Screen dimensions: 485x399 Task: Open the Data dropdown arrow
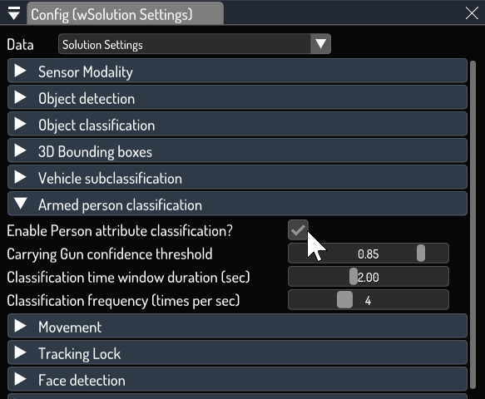(x=320, y=44)
